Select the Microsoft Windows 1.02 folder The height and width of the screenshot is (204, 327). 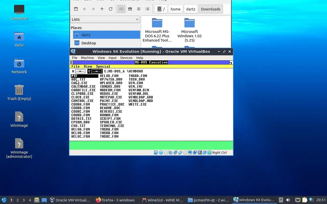(190, 30)
